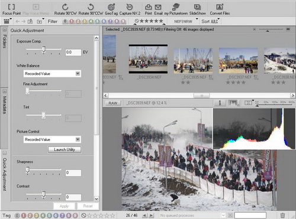
Task: Click the fit-to-screen zoom icon
Action: (x=257, y=103)
